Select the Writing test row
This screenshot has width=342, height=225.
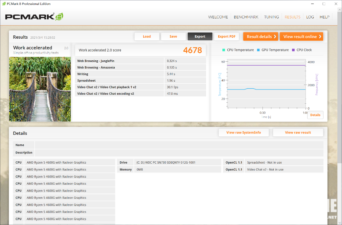[x=141, y=74]
